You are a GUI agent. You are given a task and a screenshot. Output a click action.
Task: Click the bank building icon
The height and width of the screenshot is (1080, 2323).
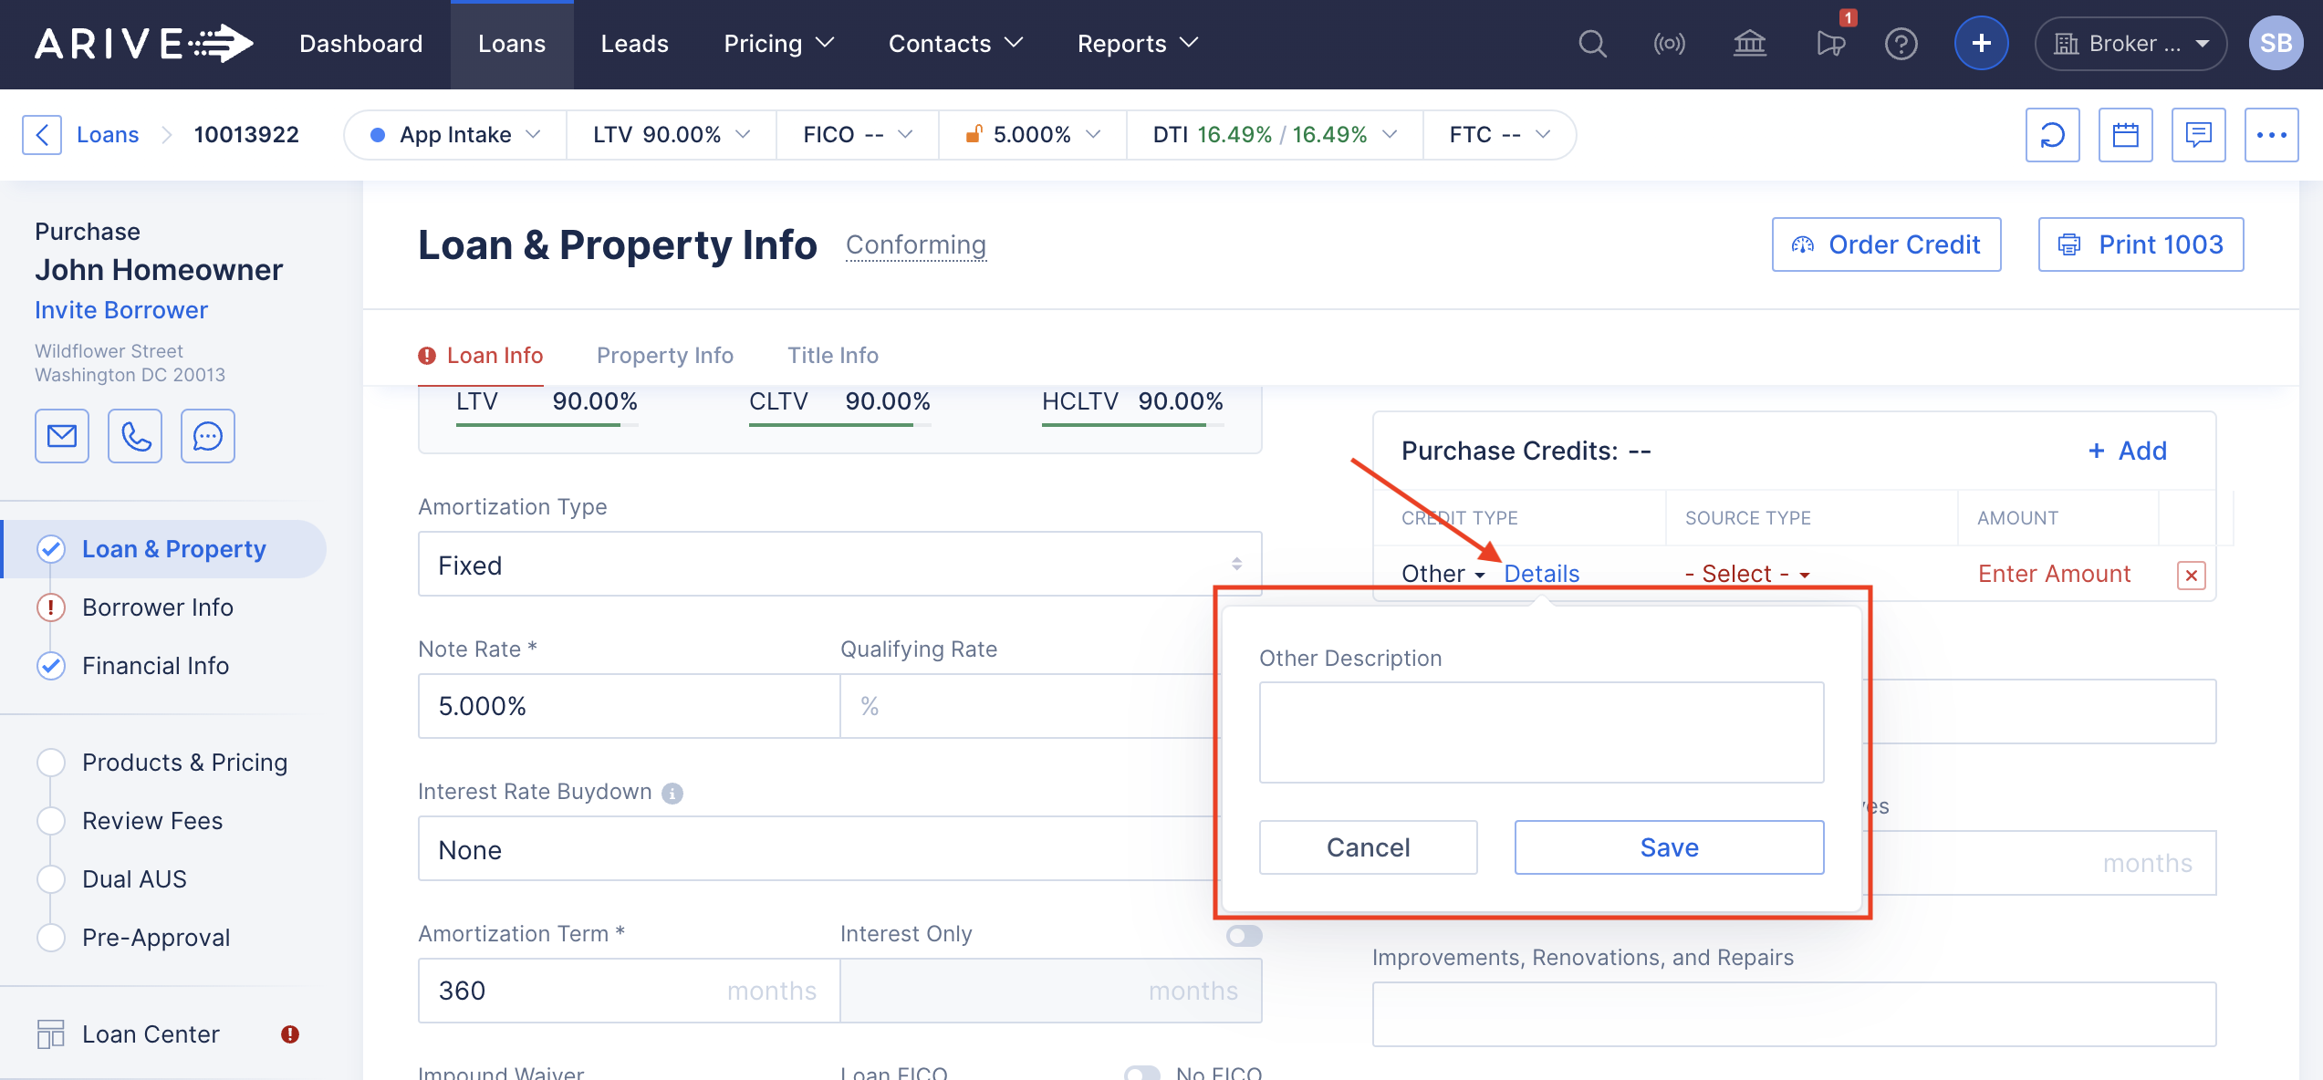[x=1749, y=44]
